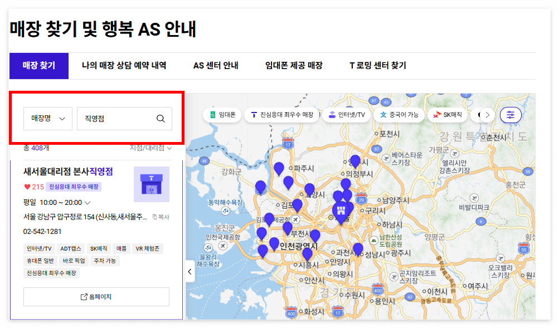Toggle the 임대폰 map filter chip
The width and height of the screenshot is (559, 328).
pyautogui.click(x=223, y=115)
